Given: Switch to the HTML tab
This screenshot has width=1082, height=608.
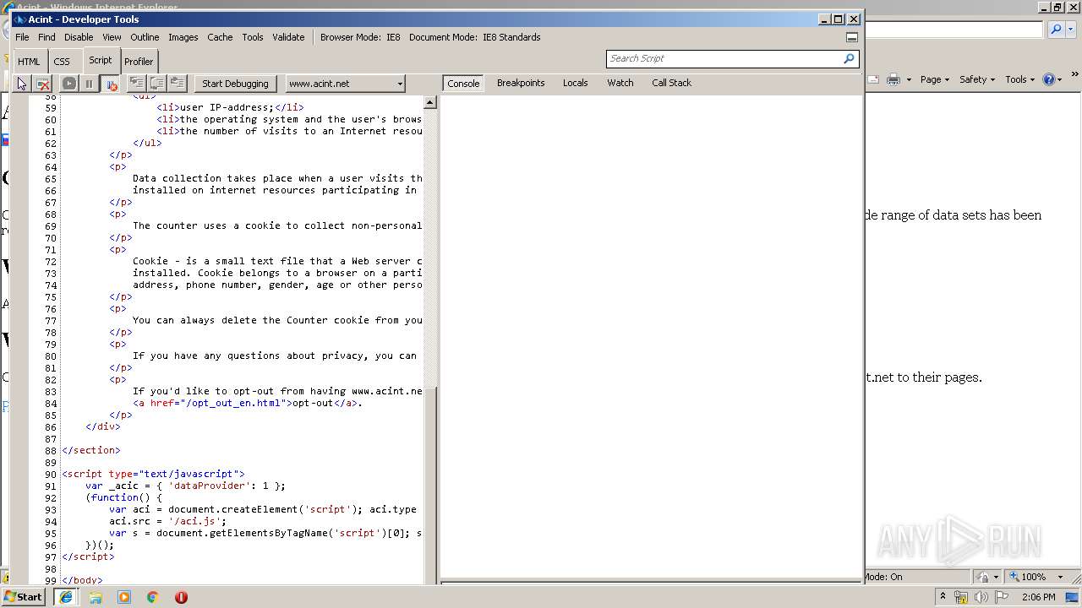Looking at the screenshot, I should 29,62.
